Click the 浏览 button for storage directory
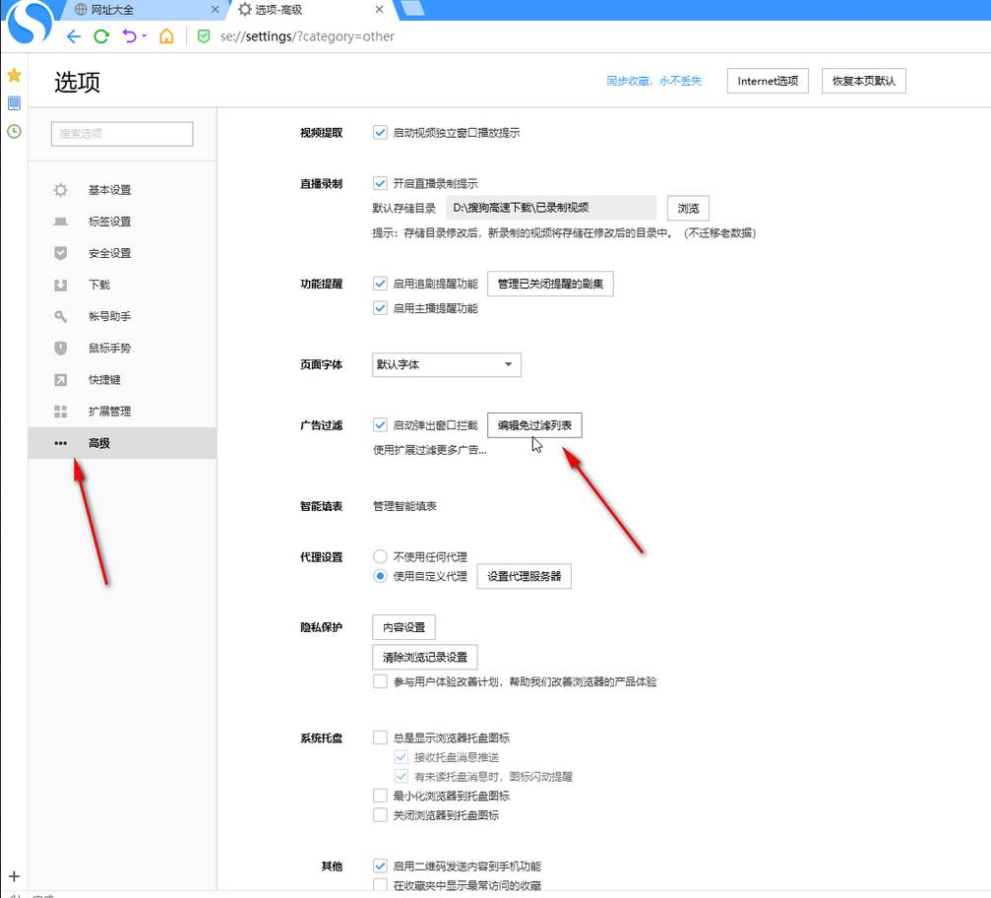 pyautogui.click(x=688, y=208)
